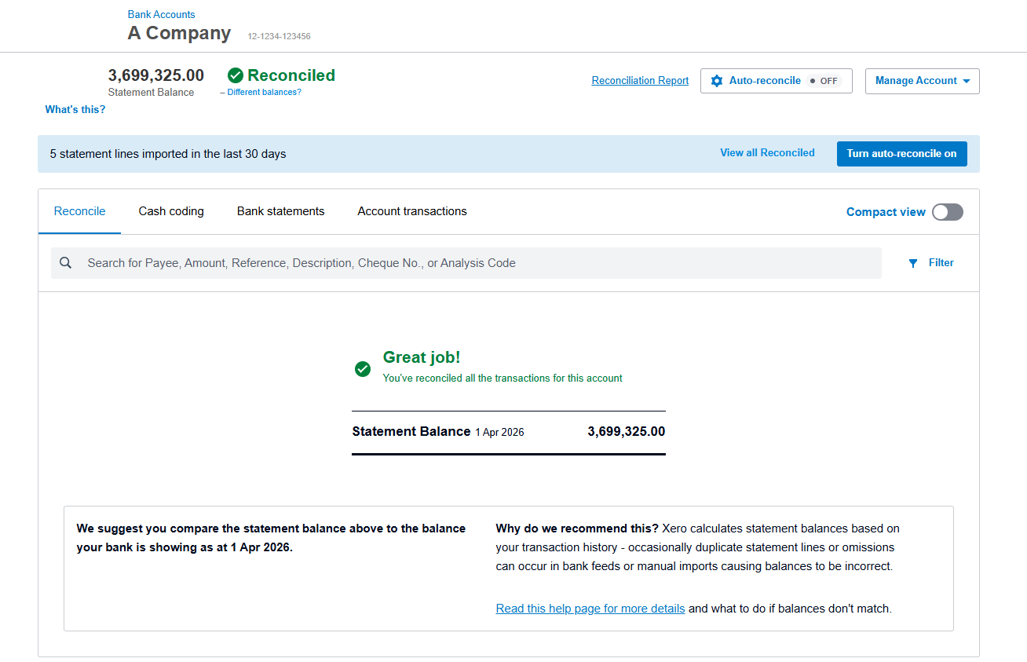Open the Reconciliation Report link

640,81
